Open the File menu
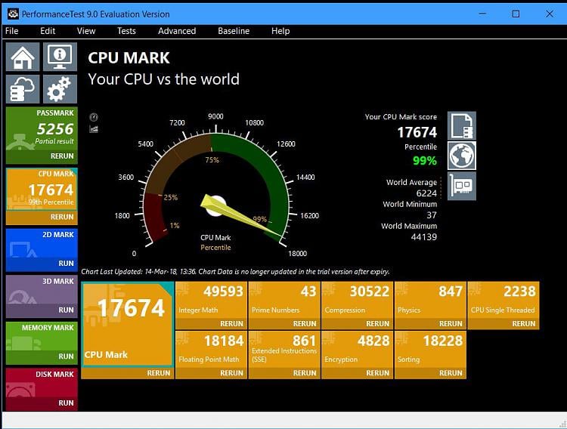 coord(11,31)
